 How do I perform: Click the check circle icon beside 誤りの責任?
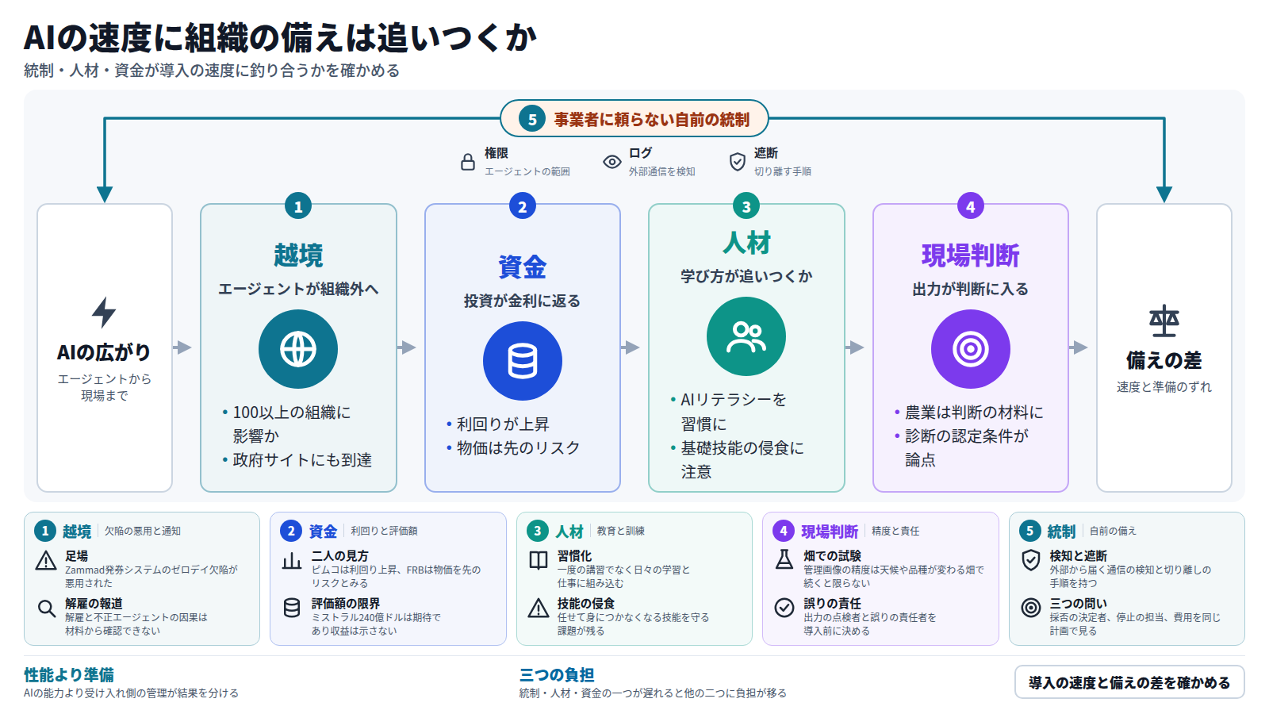pyautogui.click(x=784, y=608)
